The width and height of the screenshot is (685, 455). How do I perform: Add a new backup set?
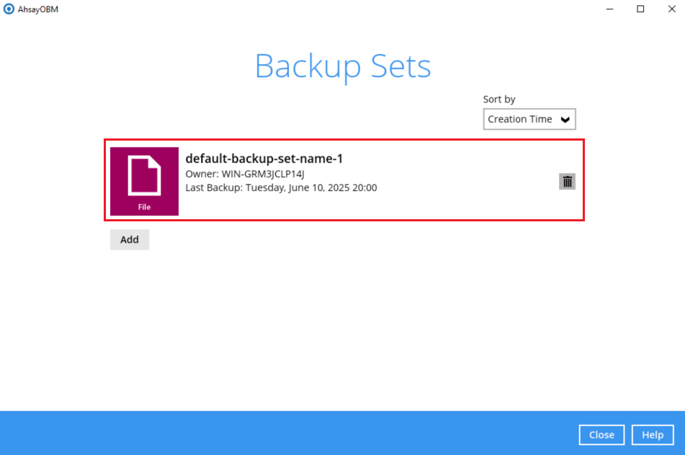130,239
